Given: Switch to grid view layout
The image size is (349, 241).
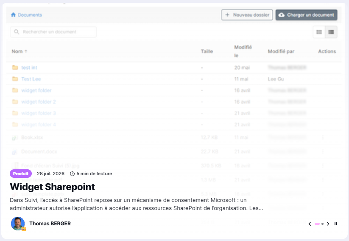Looking at the screenshot, I should click(x=319, y=32).
